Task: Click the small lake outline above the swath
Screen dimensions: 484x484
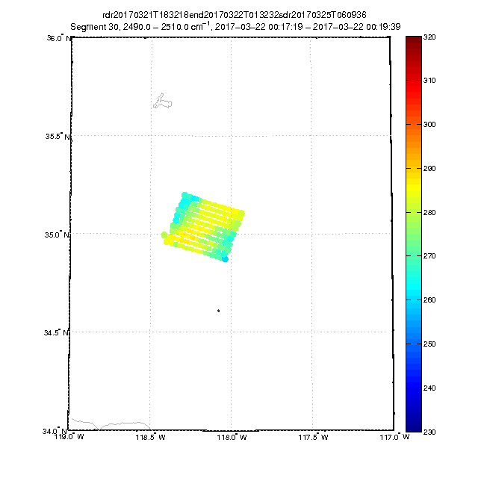Action: pos(161,101)
